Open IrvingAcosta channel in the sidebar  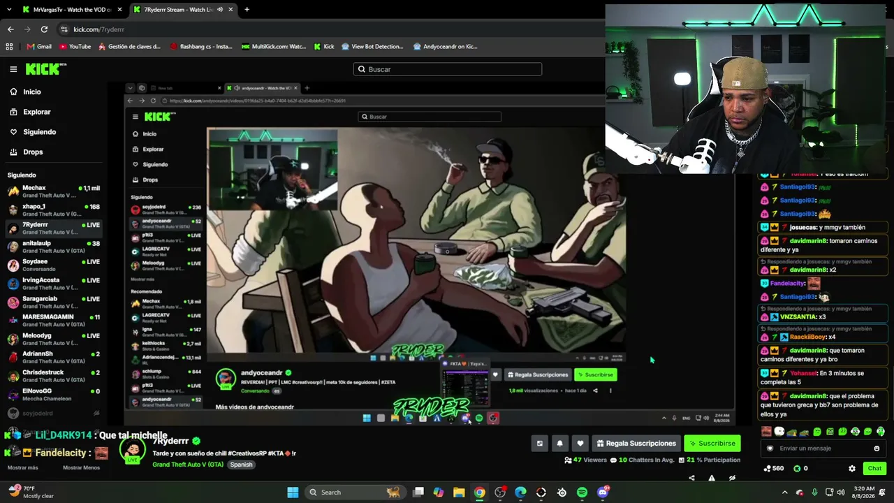tap(54, 284)
